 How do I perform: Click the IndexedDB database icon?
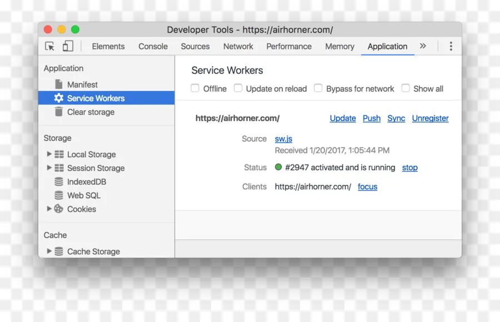59,182
